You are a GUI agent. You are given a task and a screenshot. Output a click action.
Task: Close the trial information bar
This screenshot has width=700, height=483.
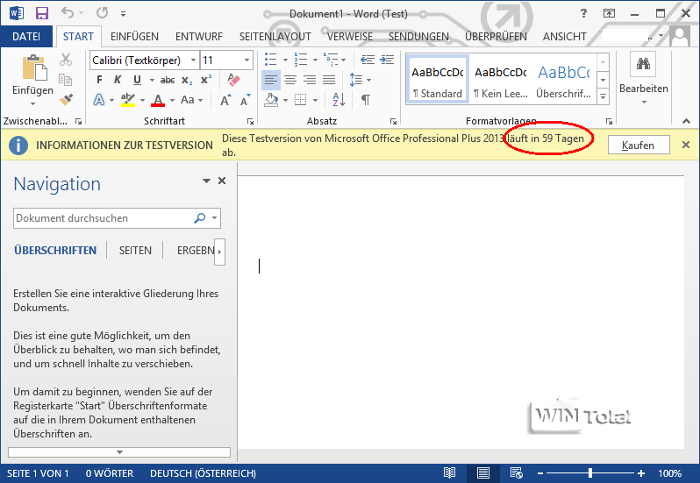coord(686,145)
